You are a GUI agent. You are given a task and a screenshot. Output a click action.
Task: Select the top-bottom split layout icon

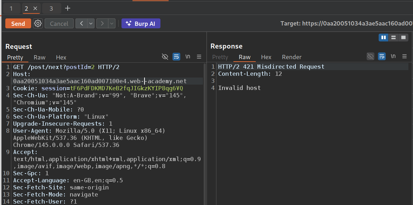click(x=393, y=38)
